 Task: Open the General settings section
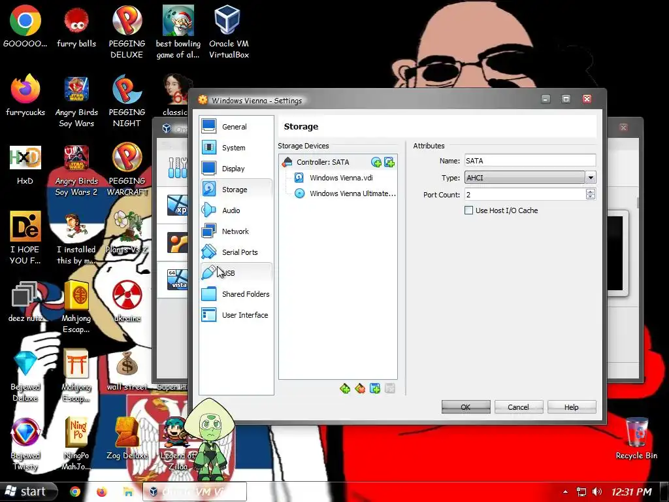pos(236,127)
